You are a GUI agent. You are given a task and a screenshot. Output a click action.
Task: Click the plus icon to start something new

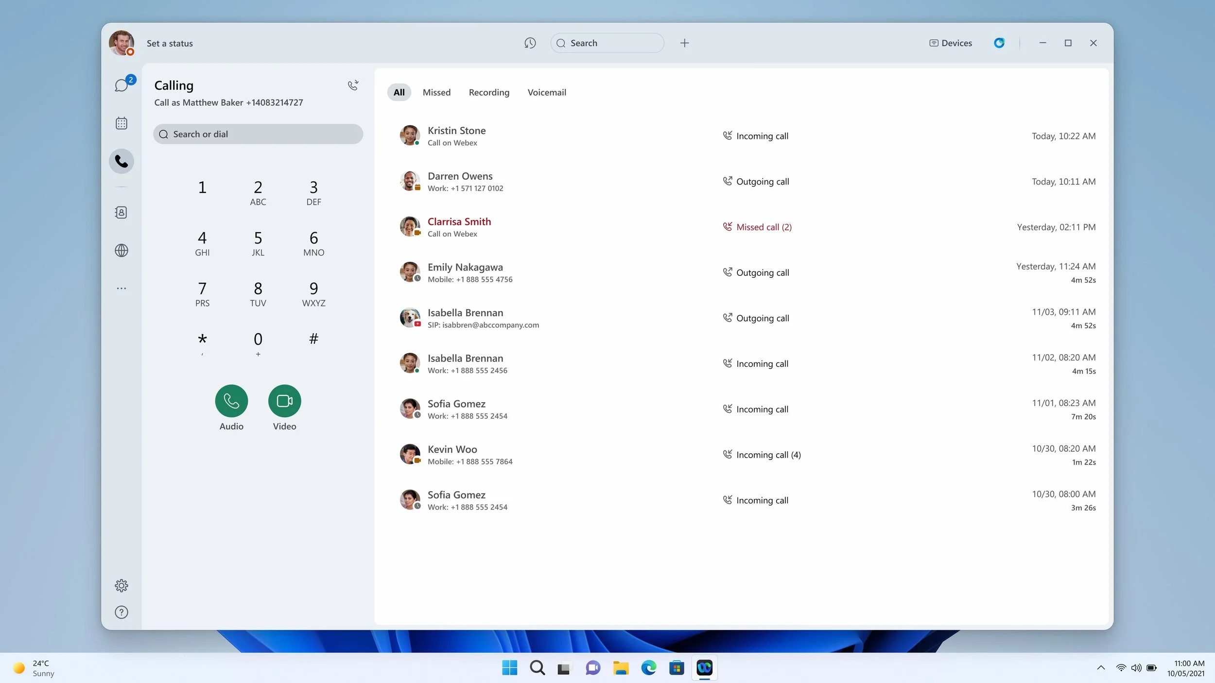click(x=684, y=43)
